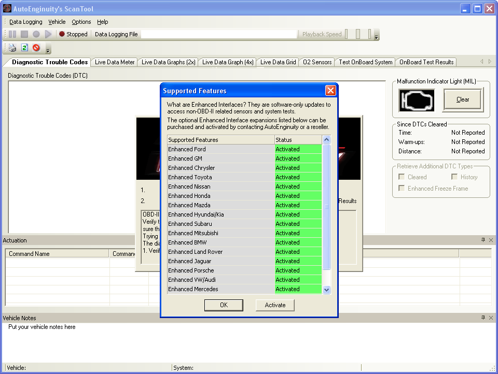Select the Live Data Grid tab
Image resolution: width=498 pixels, height=374 pixels.
[278, 62]
